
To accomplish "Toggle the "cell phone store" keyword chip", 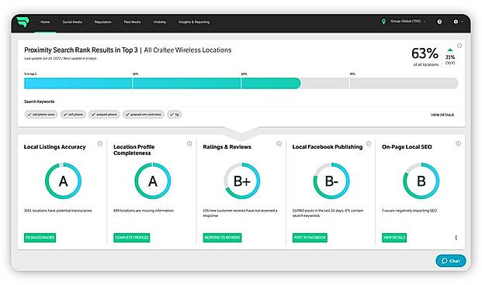I will (41, 115).
